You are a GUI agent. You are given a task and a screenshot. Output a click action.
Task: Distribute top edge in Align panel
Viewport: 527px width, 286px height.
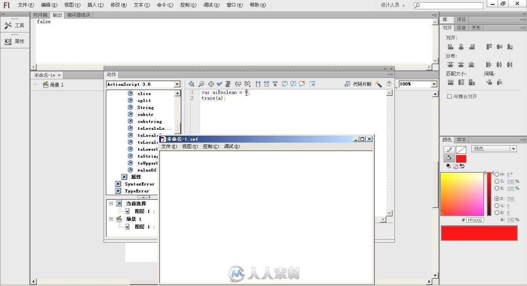point(450,65)
